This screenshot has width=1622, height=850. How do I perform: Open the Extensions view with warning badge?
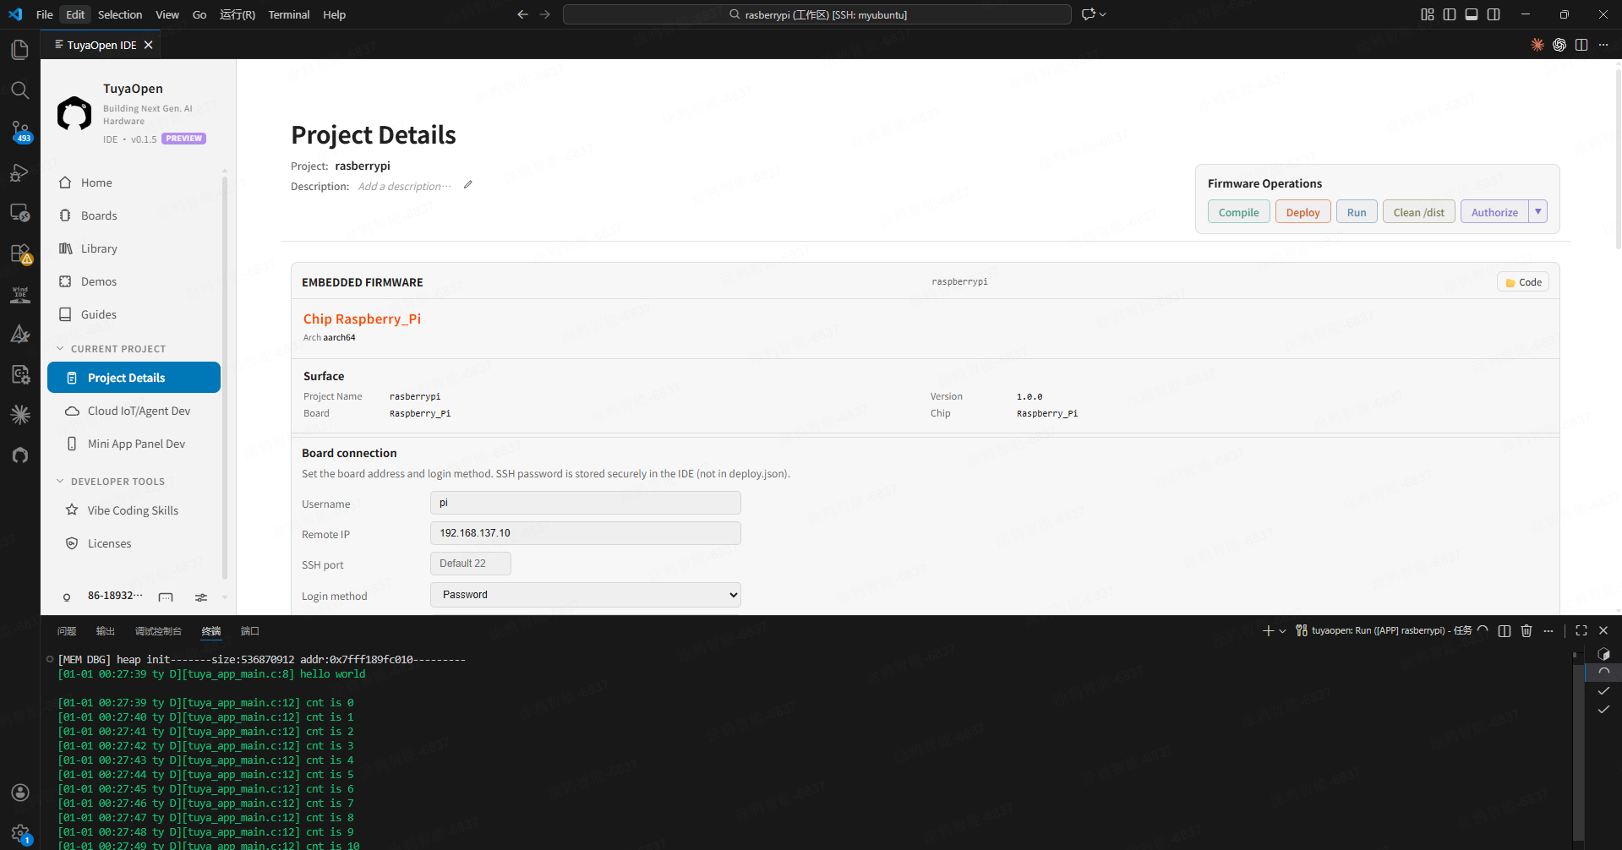(x=20, y=253)
